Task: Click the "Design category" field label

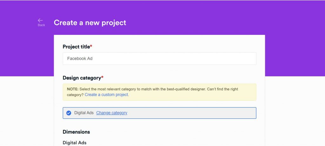Action: (x=82, y=78)
